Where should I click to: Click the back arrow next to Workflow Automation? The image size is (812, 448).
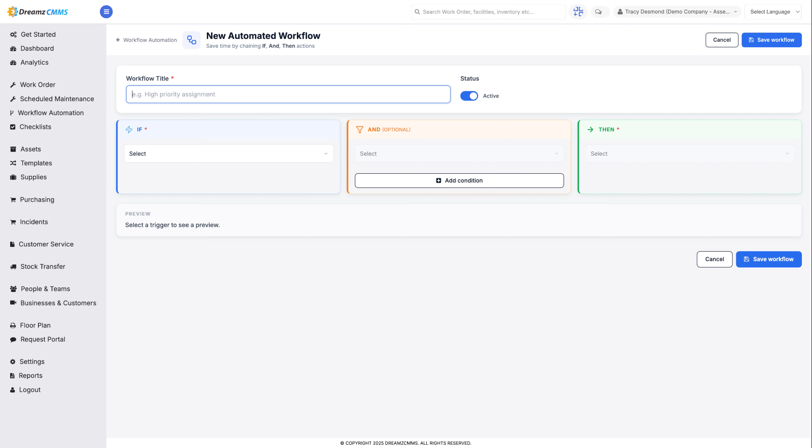(x=118, y=40)
